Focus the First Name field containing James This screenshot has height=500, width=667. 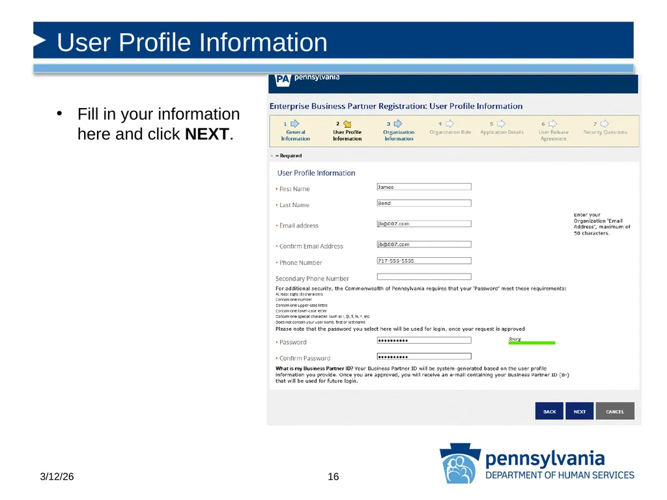424,187
